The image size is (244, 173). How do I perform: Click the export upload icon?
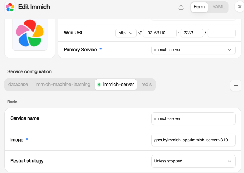click(181, 7)
